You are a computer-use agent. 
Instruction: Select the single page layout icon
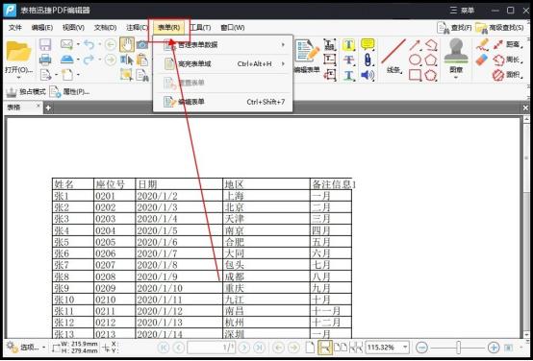tap(310, 348)
